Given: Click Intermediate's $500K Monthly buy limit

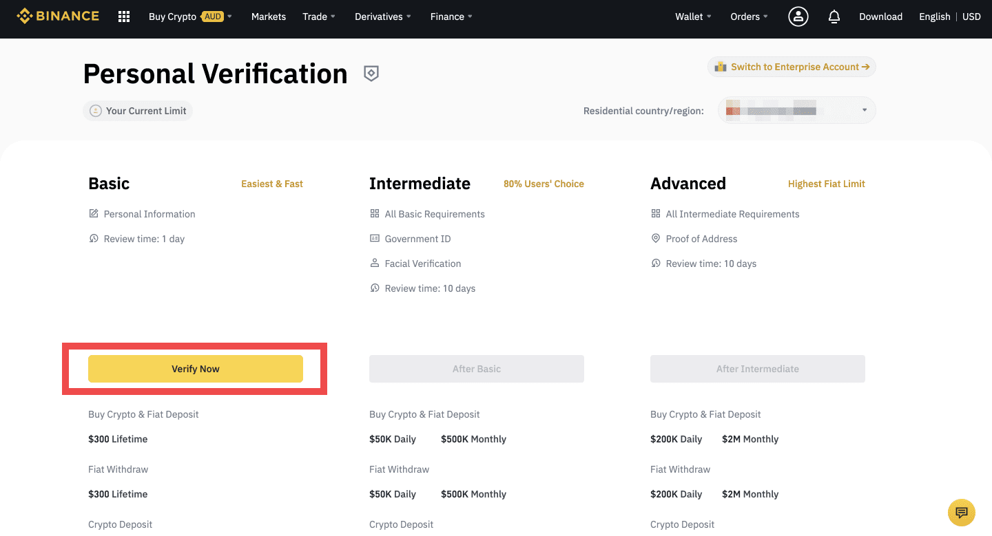Looking at the screenshot, I should click(473, 439).
